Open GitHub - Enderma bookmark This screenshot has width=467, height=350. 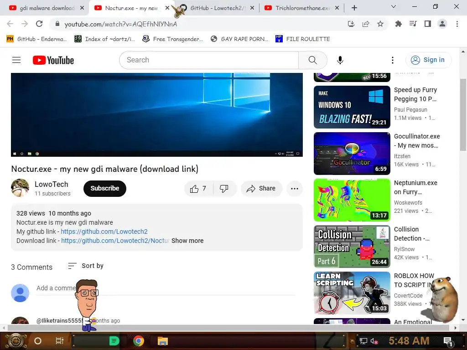pyautogui.click(x=36, y=39)
